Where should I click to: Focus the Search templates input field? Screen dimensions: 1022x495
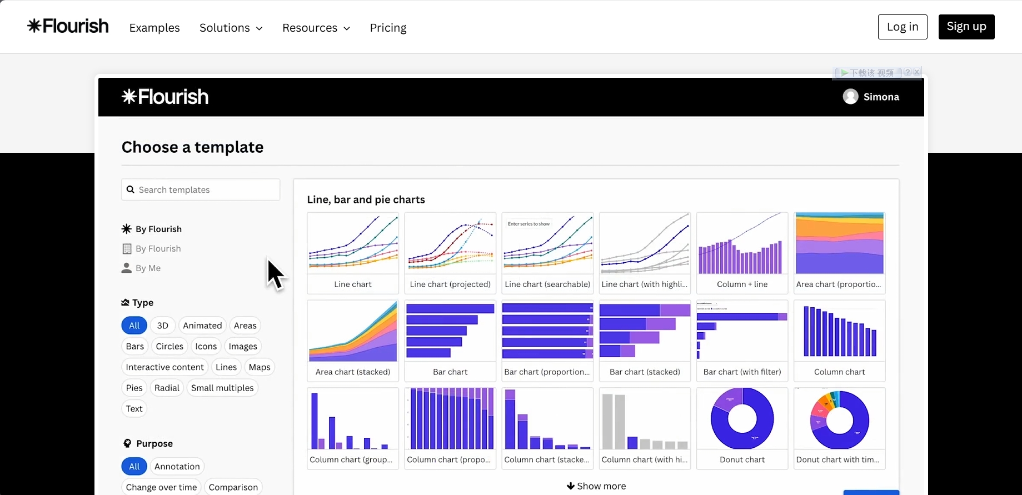[x=201, y=189]
